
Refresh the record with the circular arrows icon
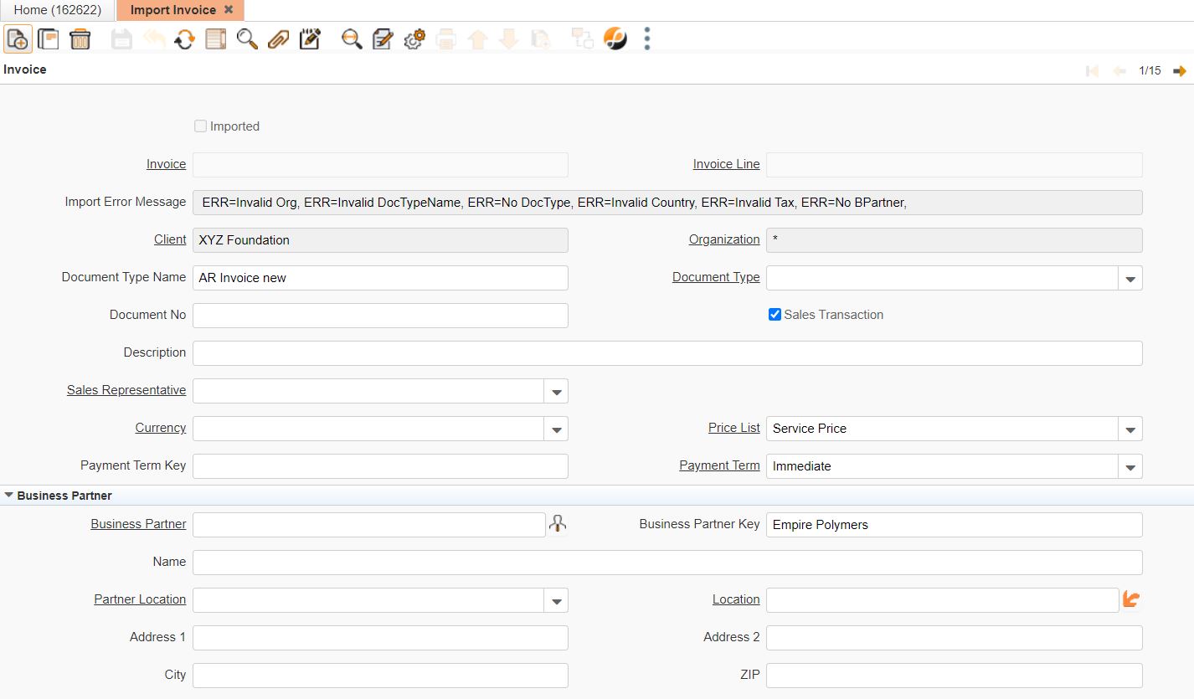(x=184, y=39)
